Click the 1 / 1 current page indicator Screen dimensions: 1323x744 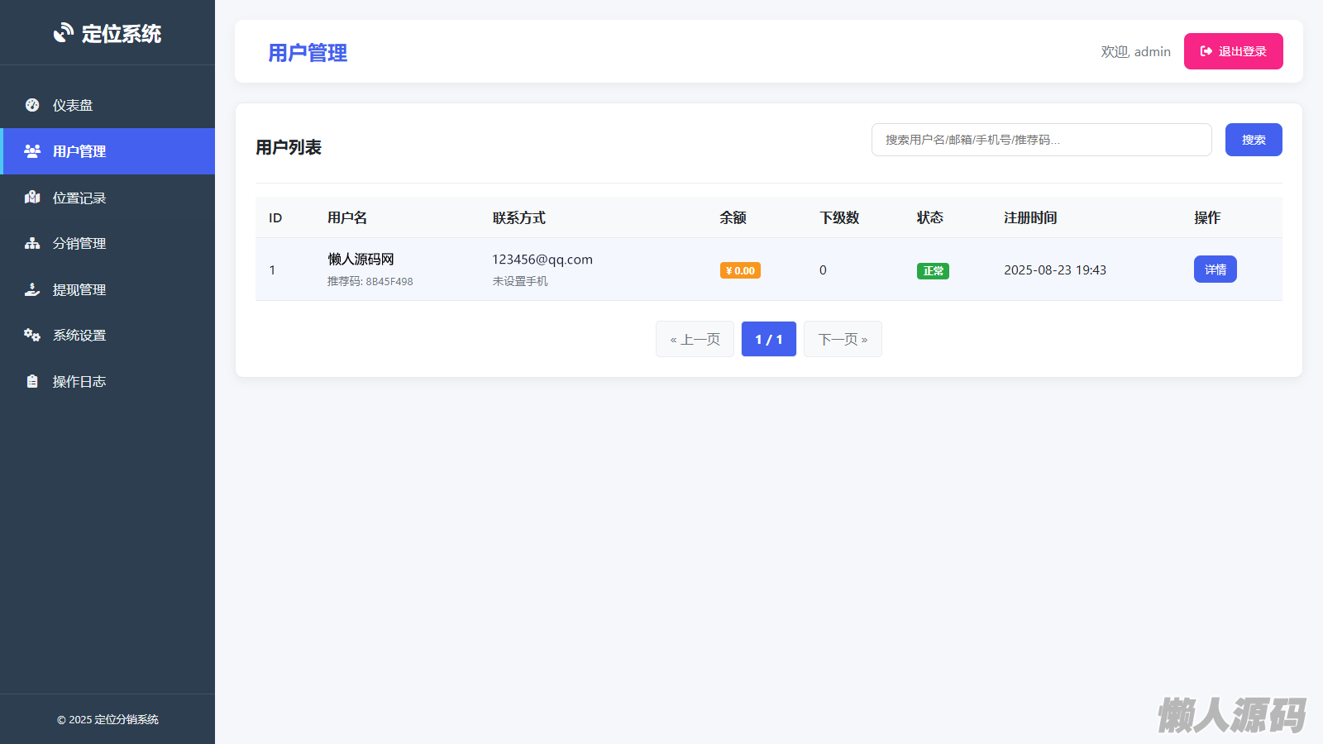click(768, 339)
